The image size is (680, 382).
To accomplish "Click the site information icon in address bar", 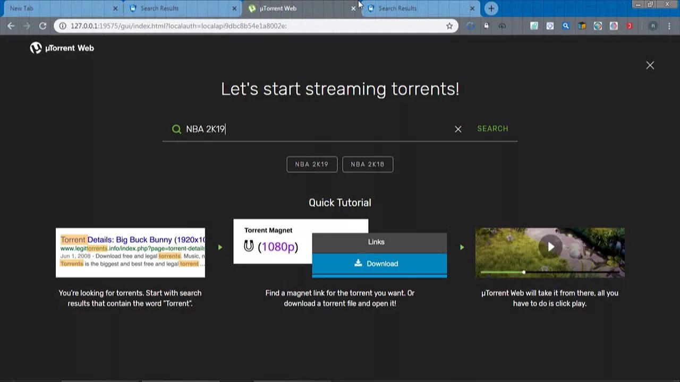I will 63,25.
